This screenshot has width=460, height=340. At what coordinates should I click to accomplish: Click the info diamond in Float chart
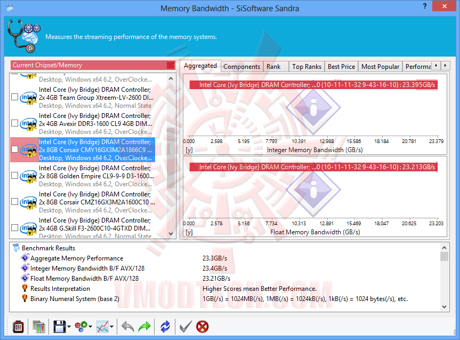313,190
